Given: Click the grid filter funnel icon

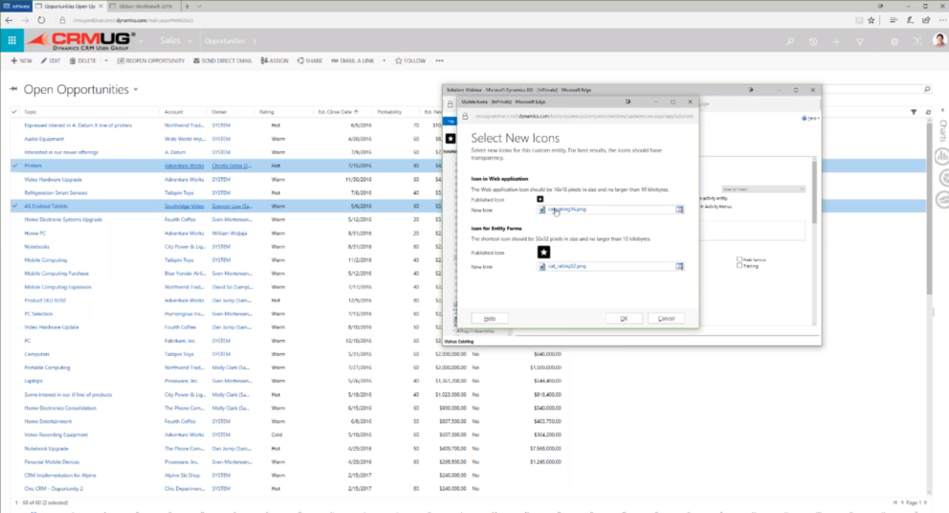Looking at the screenshot, I should tap(914, 111).
